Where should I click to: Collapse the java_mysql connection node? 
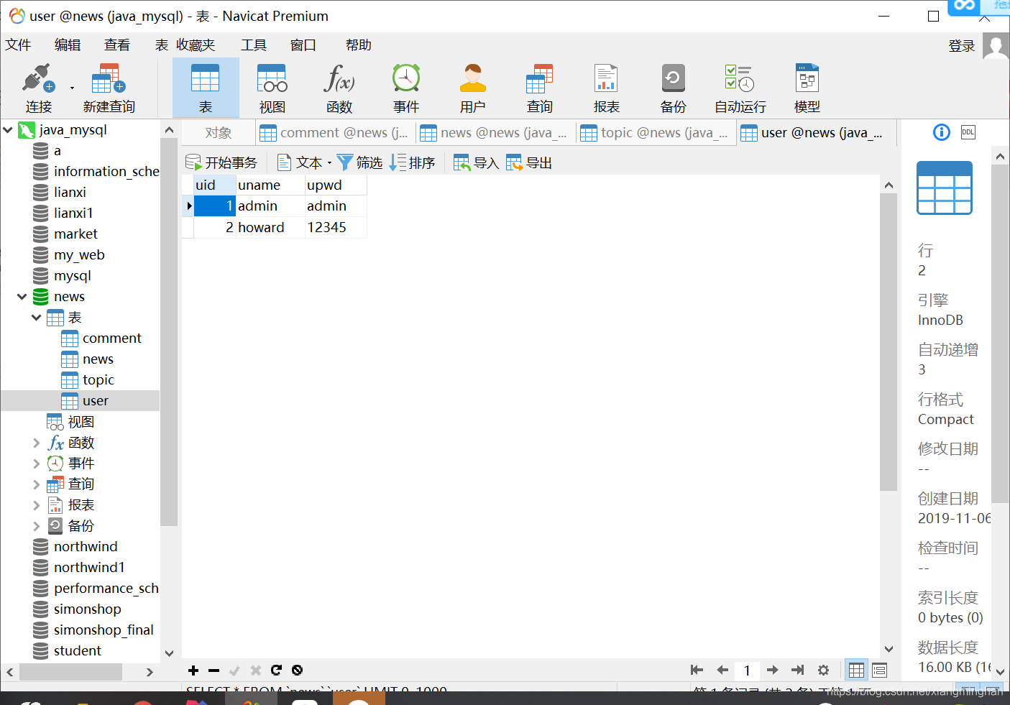(8, 130)
